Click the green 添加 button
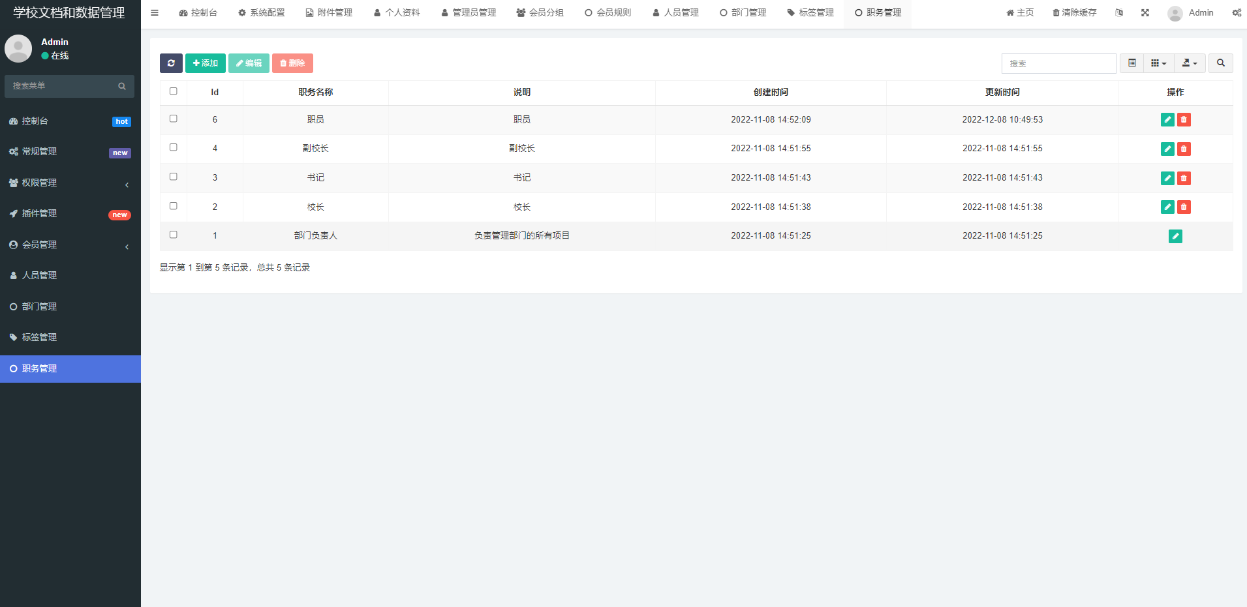 point(206,63)
